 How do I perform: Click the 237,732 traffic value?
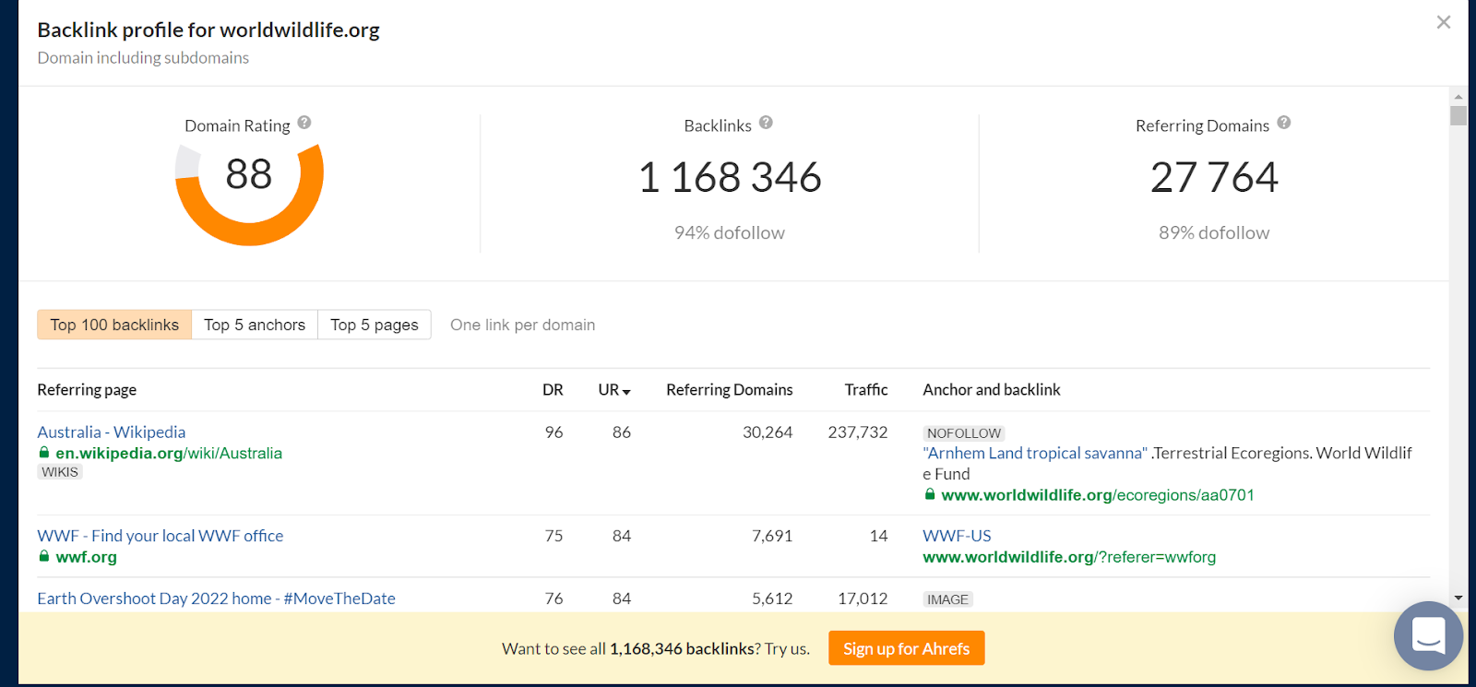858,432
